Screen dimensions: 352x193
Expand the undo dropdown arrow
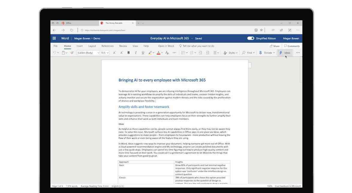click(58, 53)
